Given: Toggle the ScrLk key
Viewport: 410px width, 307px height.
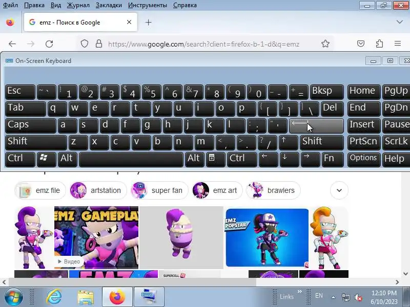Looking at the screenshot, I should (x=396, y=143).
